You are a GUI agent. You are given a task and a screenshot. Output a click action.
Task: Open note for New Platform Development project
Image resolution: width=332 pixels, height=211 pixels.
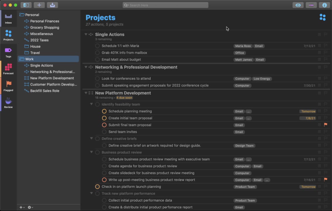319,93
